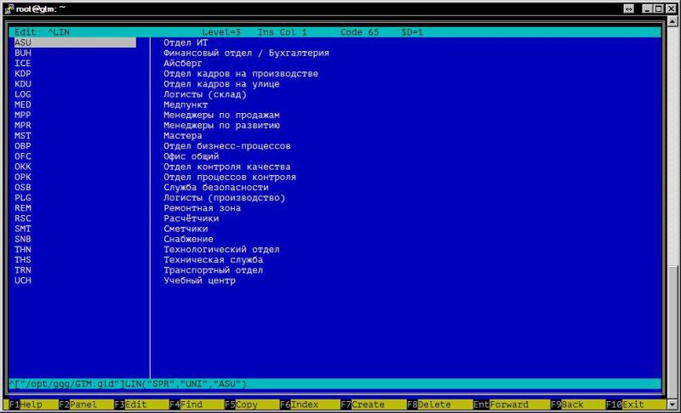Viewport: 681px width, 413px height.
Task: Select the BUH code row
Action: [x=23, y=53]
